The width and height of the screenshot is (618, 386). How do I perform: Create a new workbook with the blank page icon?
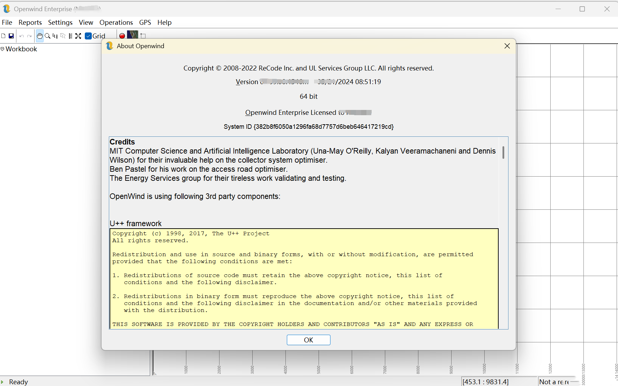[3, 36]
